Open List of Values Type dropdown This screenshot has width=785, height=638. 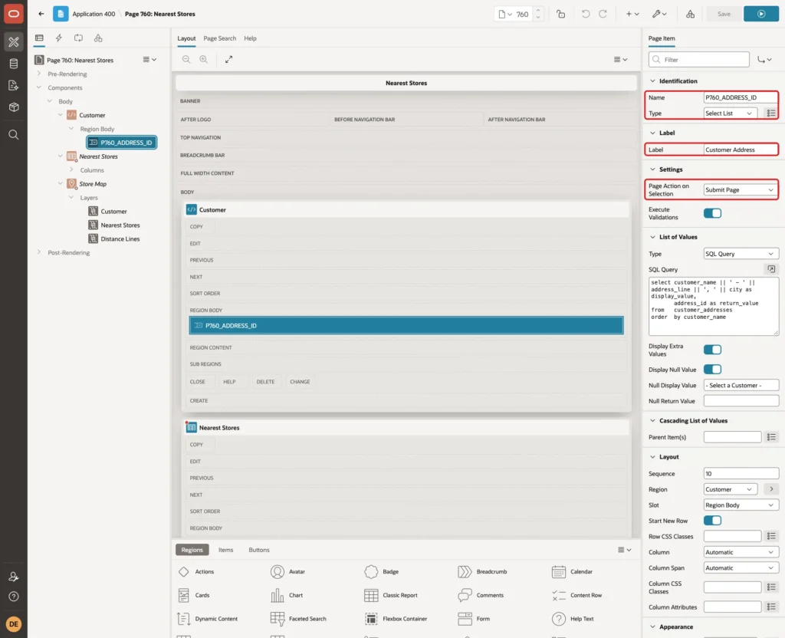pyautogui.click(x=741, y=254)
